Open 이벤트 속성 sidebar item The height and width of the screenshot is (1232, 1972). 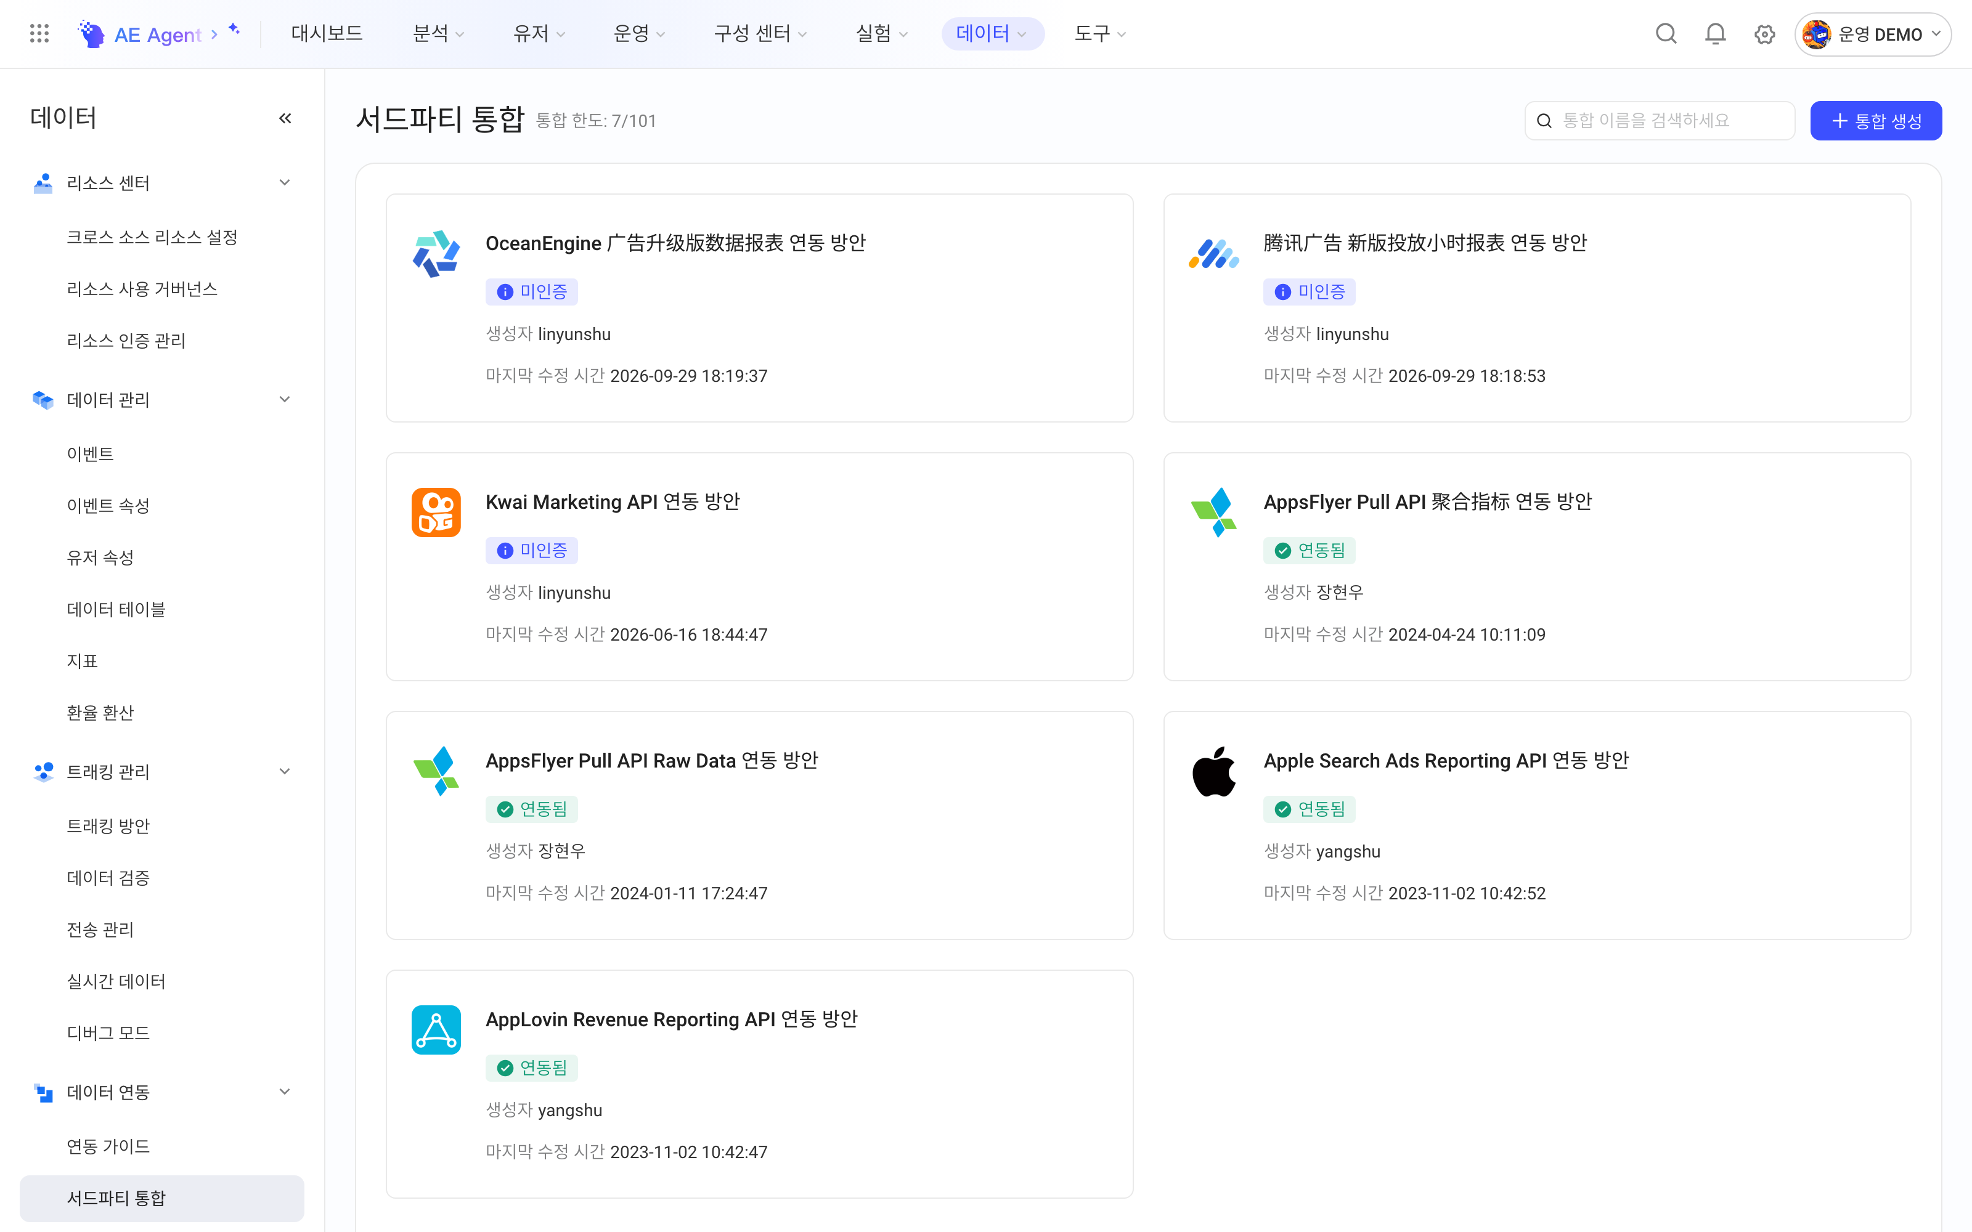pos(108,506)
